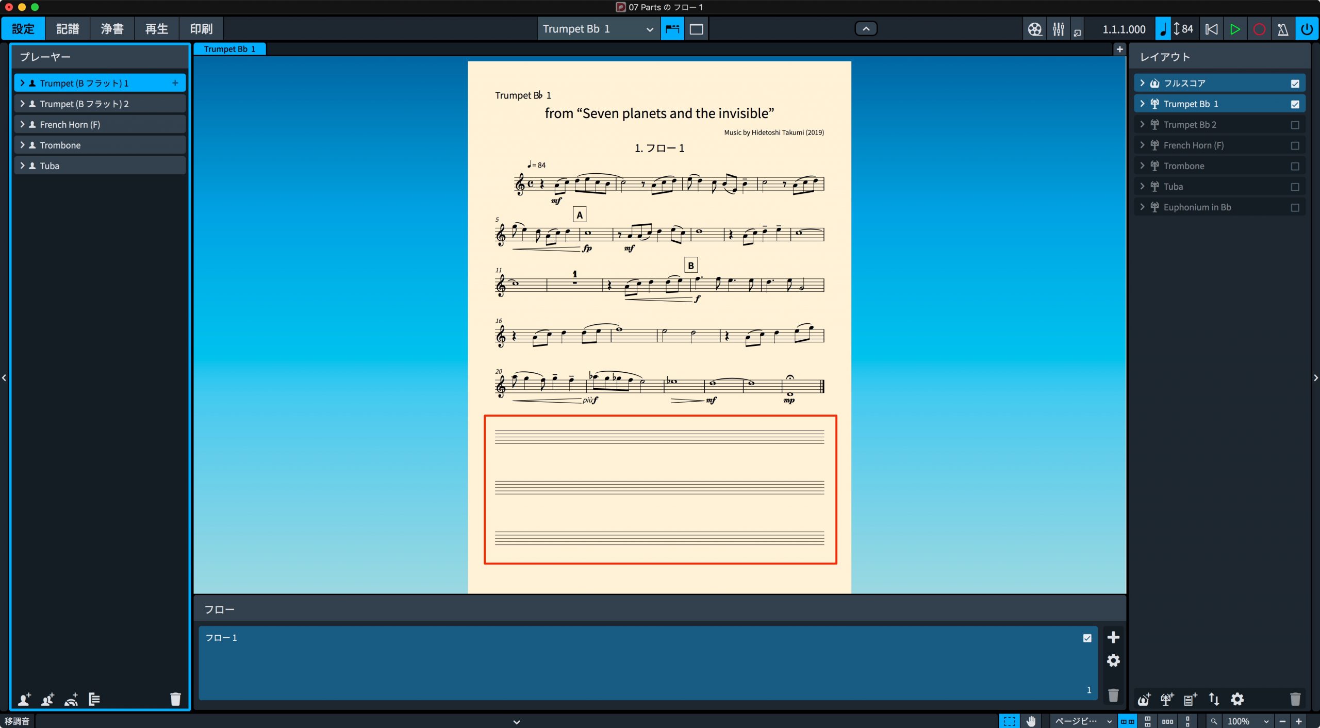
Task: Expand the Trumpet (B フラット) 2 player
Action: 22,104
